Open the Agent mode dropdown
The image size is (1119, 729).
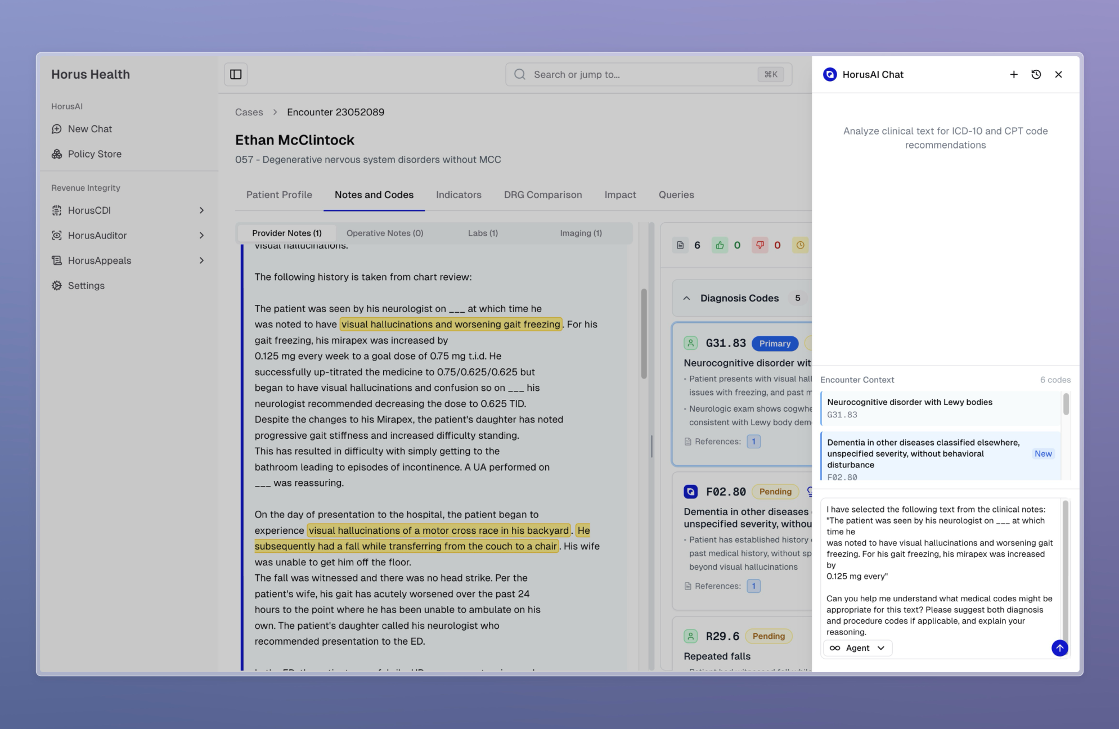click(x=857, y=648)
